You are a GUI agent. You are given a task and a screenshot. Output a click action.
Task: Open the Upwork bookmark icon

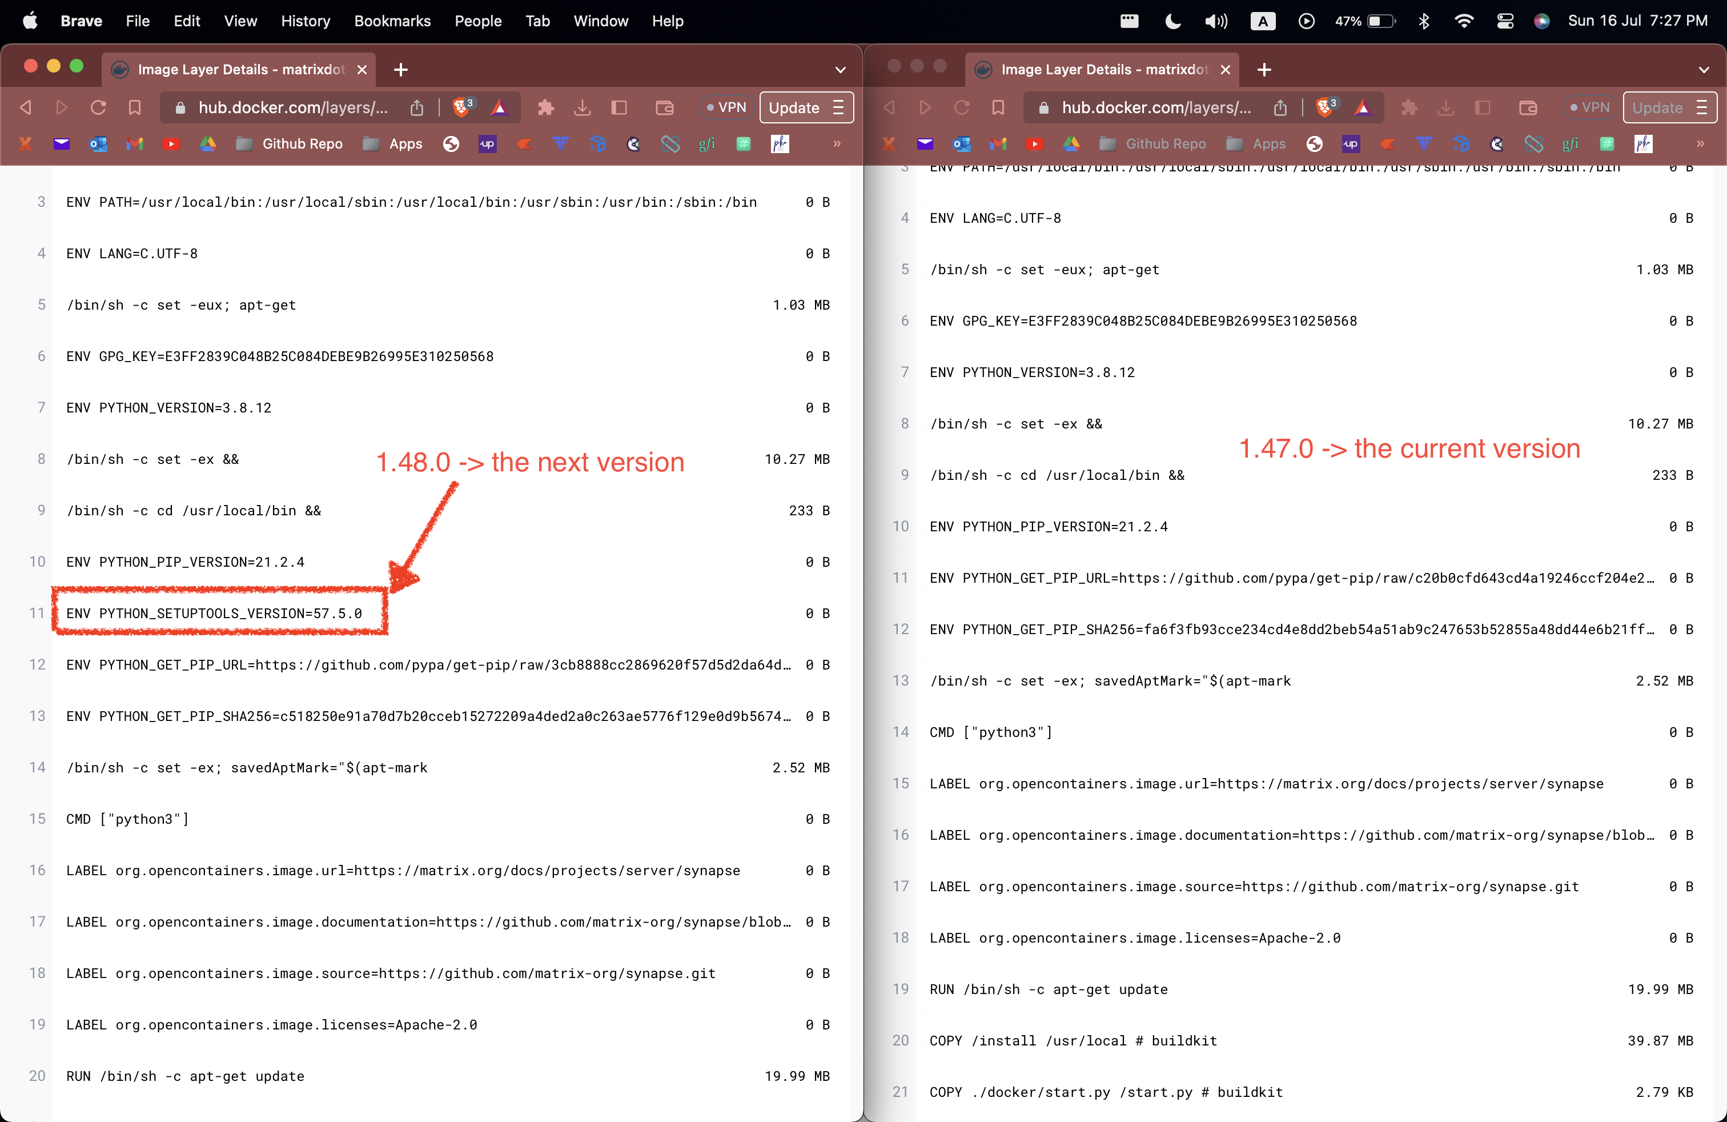(x=487, y=144)
